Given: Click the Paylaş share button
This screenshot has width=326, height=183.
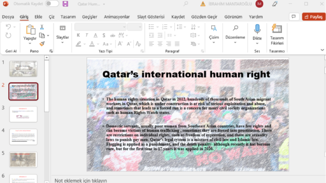Looking at the screenshot, I should pos(314,16).
